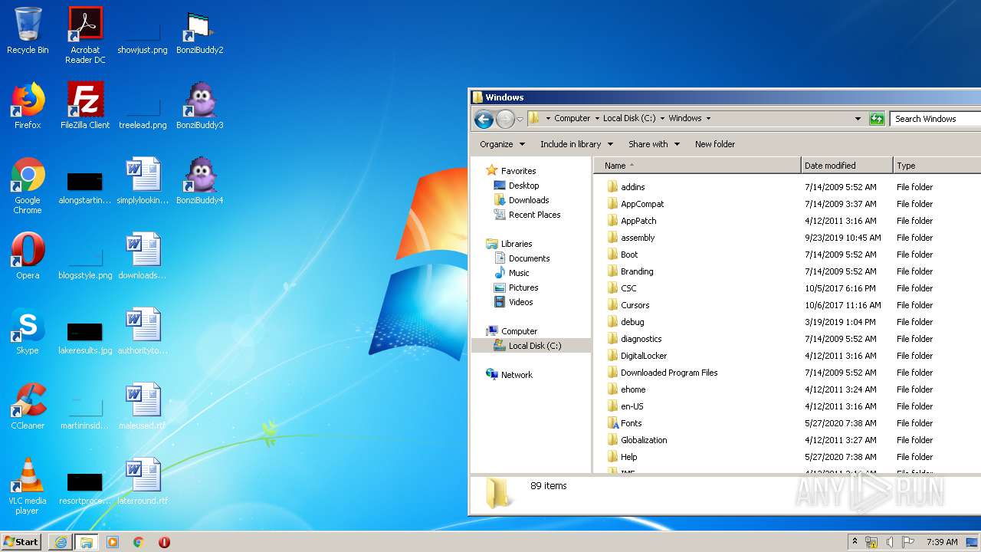Go back in the Explorer window
The height and width of the screenshot is (552, 981).
point(484,119)
